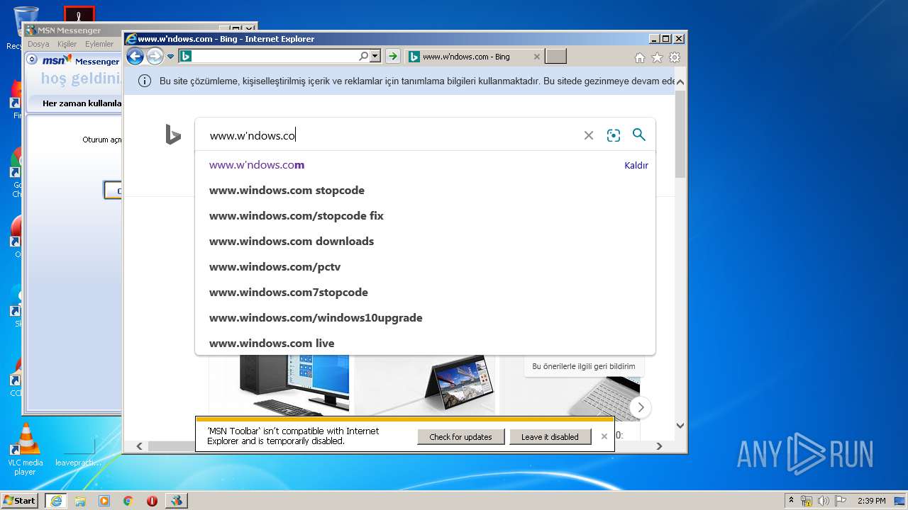Open Internet Explorer Tools gear icon

coord(675,57)
